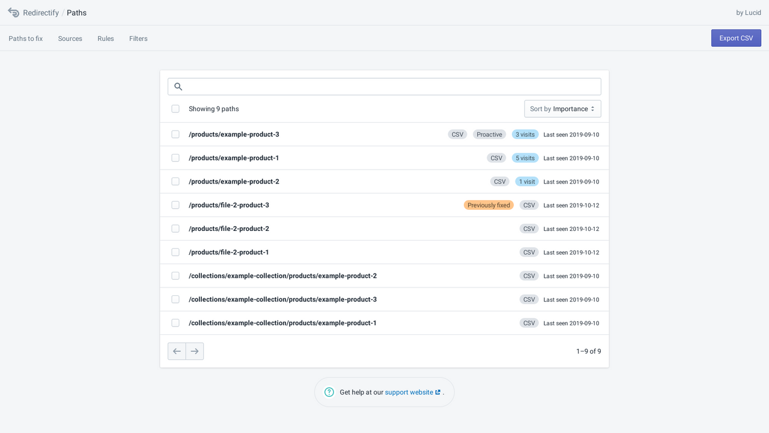Screen dimensions: 769x433
Task: Click the help question mark icon
Action: [329, 392]
